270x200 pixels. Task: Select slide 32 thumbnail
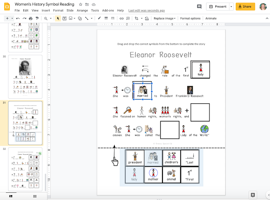click(x=25, y=169)
